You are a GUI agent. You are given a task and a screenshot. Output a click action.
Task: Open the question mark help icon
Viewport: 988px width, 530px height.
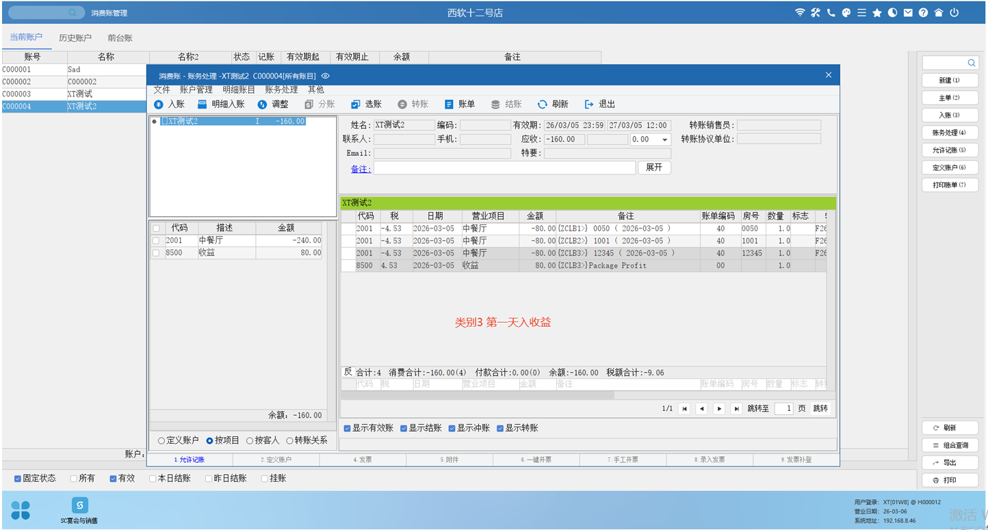923,13
